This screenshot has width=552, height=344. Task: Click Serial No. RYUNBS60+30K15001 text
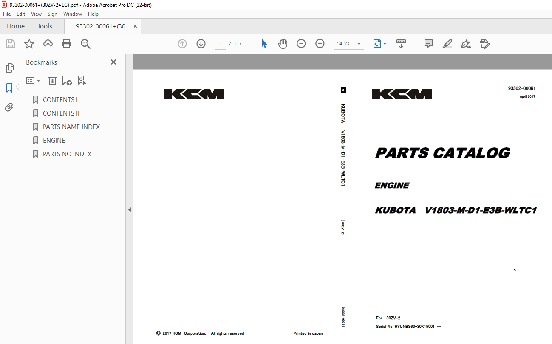click(408, 327)
